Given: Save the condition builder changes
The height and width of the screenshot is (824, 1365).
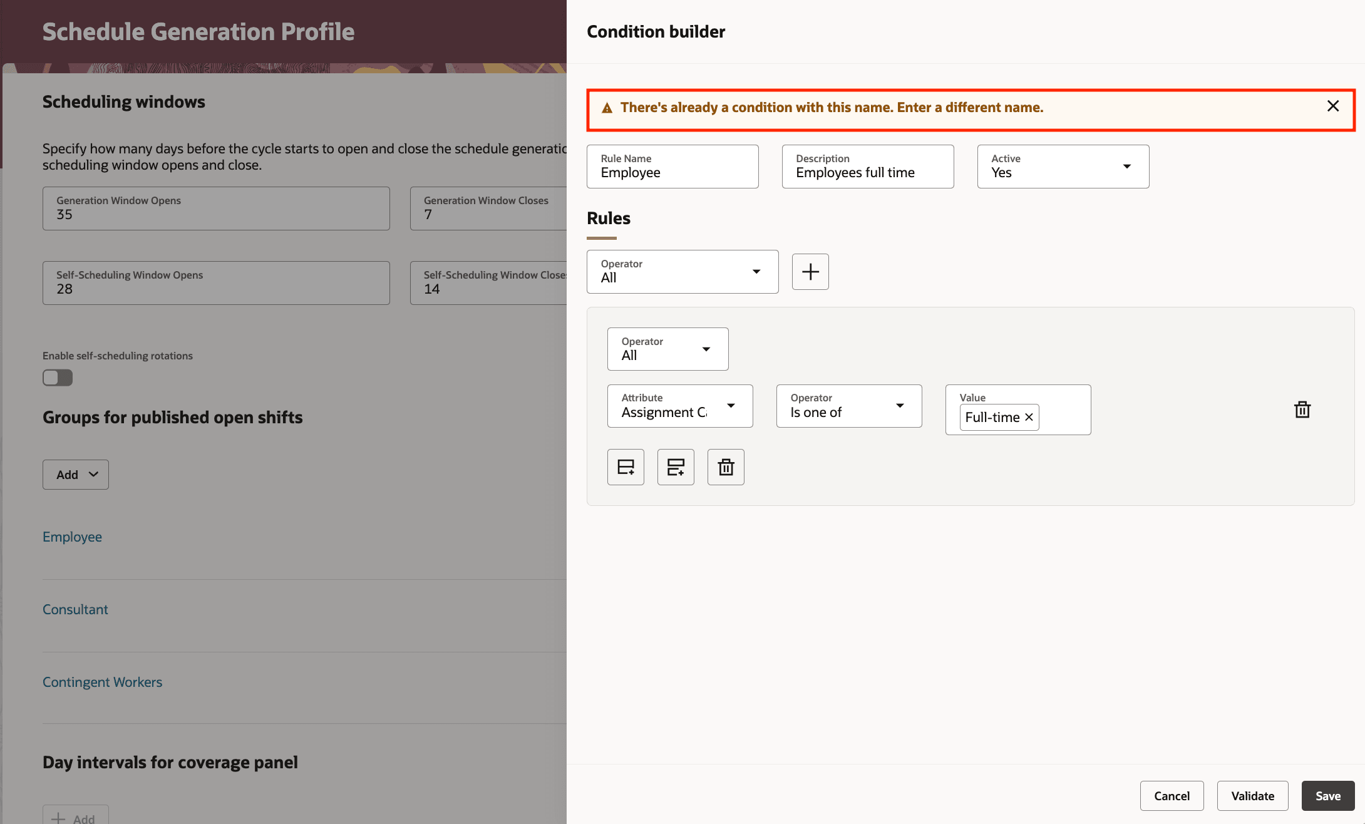Looking at the screenshot, I should coord(1327,795).
